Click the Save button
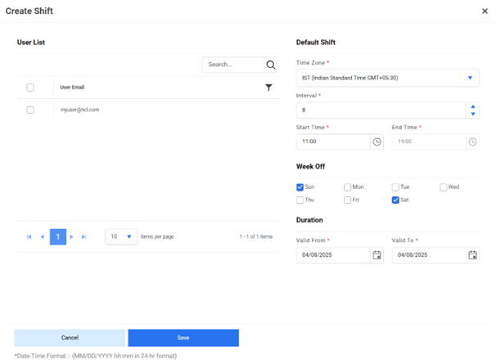The image size is (496, 364). (183, 338)
